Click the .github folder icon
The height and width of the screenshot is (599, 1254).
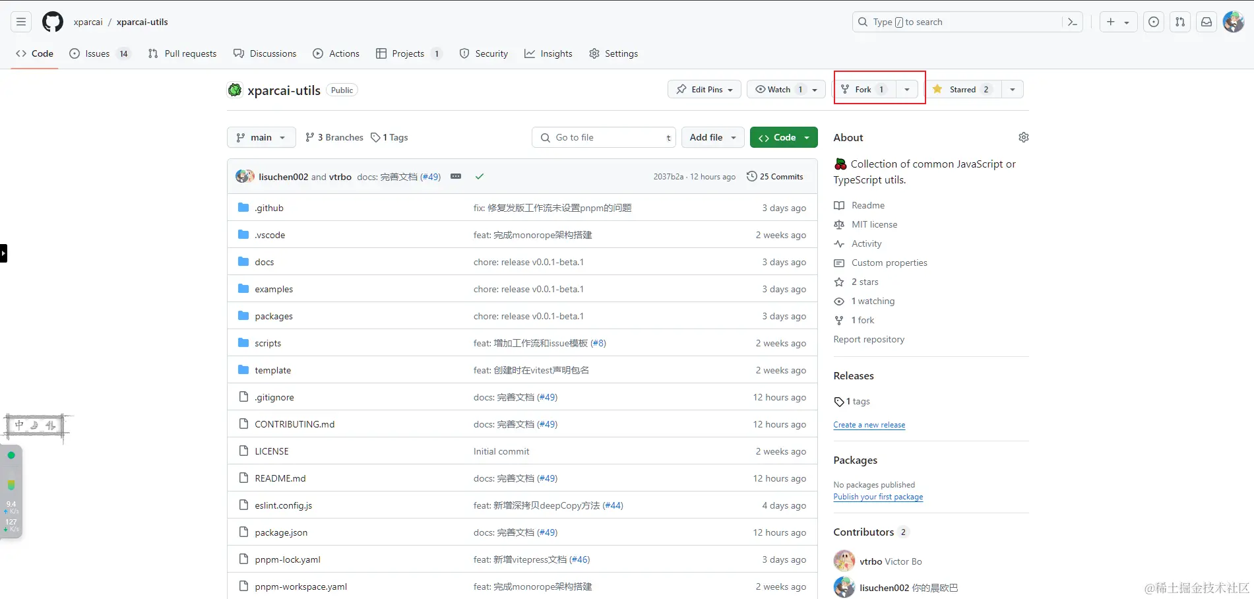pyautogui.click(x=243, y=208)
